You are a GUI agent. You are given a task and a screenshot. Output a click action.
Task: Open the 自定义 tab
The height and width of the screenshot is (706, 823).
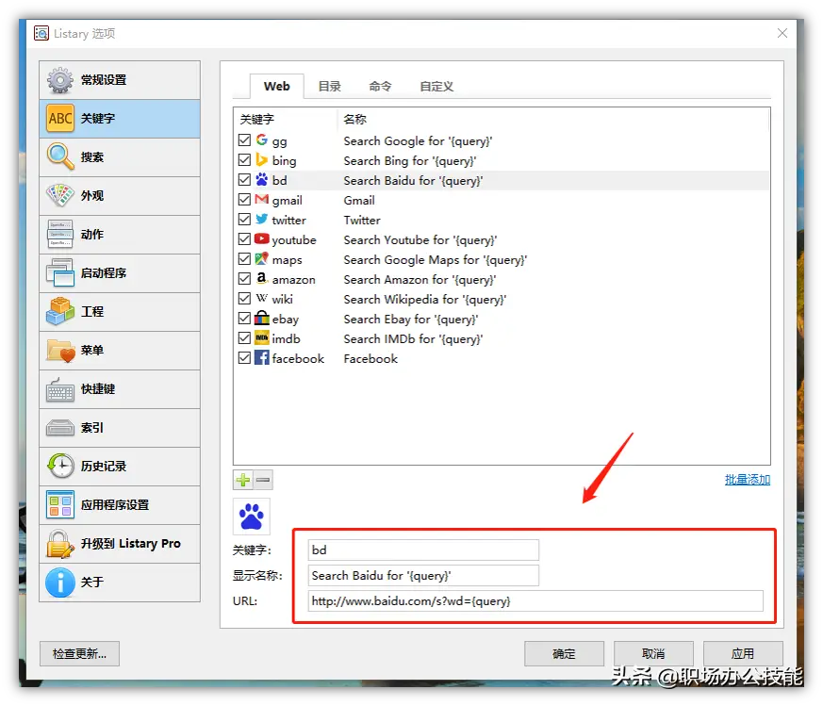[x=436, y=86]
